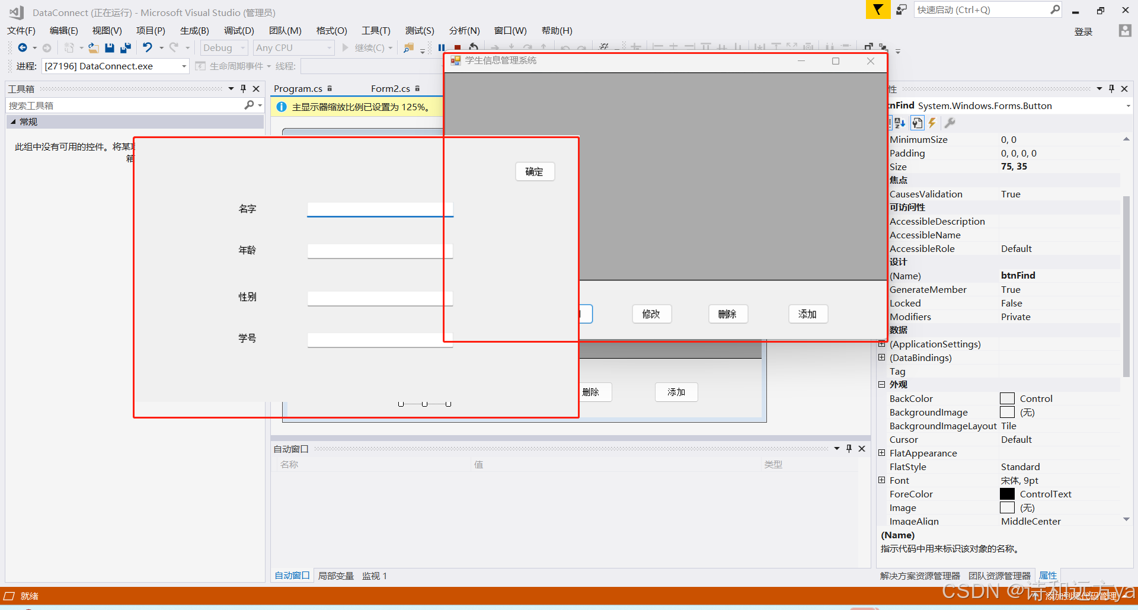Click the 删除 button in the running window

(x=728, y=314)
